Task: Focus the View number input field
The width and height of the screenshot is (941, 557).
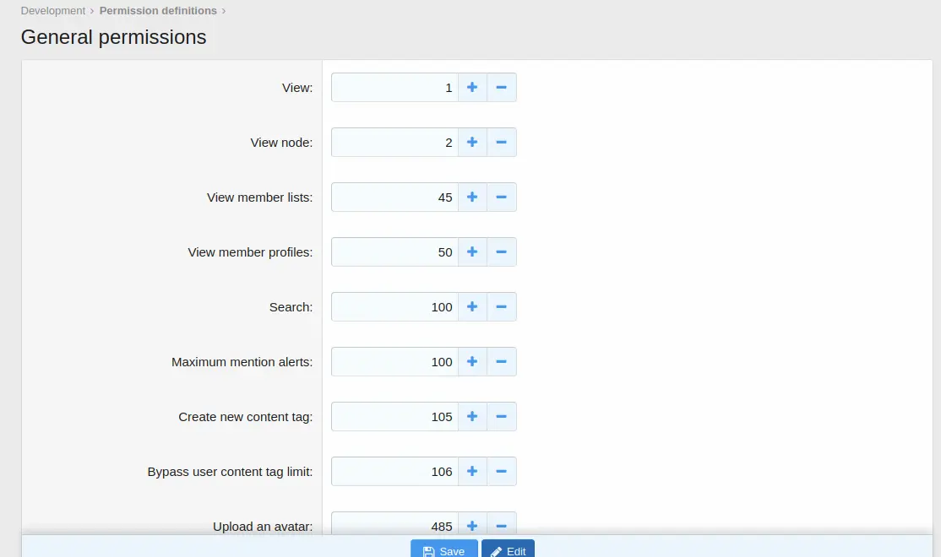Action: pyautogui.click(x=394, y=88)
